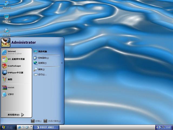The width and height of the screenshot is (173, 130).
Task: Expand quick launch overflow chevron on taskbar
Action: pyautogui.click(x=31, y=126)
